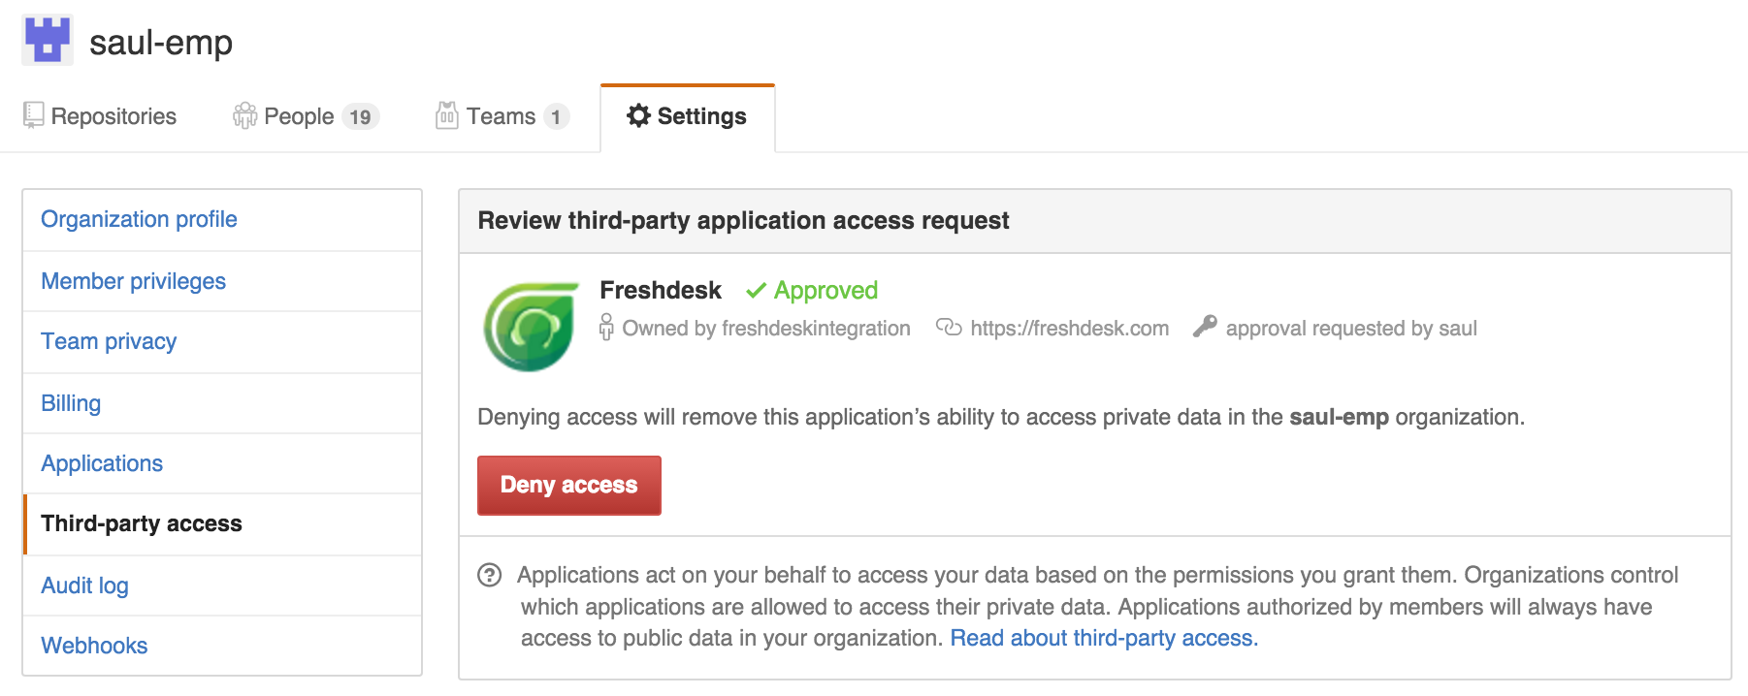
Task: Open the Audit log page
Action: [222, 585]
